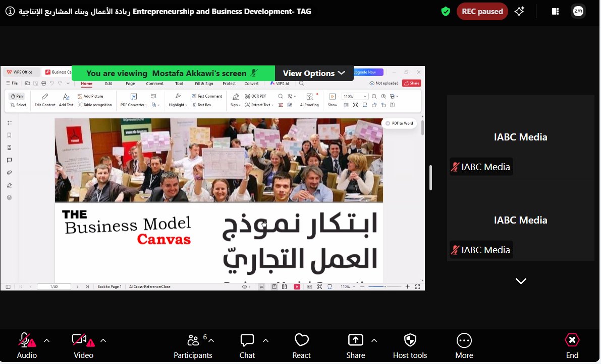The width and height of the screenshot is (601, 364).
Task: Go to next page arrow in status bar
Action: coord(77,286)
